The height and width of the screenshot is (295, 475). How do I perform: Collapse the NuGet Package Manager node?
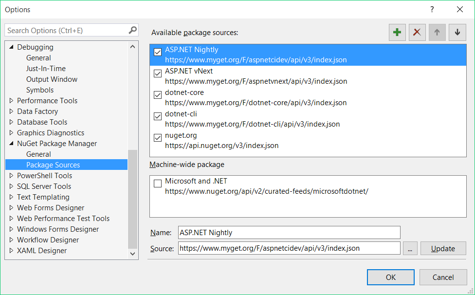point(11,143)
